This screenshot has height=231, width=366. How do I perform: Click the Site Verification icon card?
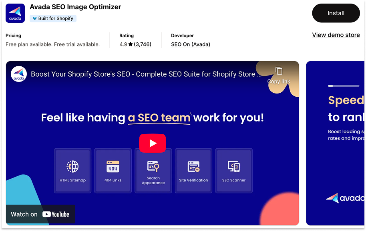[193, 171]
